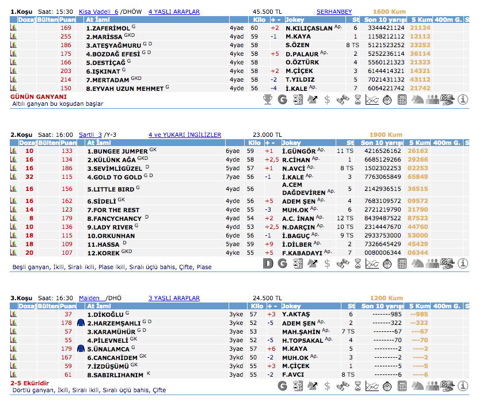Viewport: 494px width, 402px height.
Task: Open the Kisa Vadeli 6 race type link
Action: point(98,11)
